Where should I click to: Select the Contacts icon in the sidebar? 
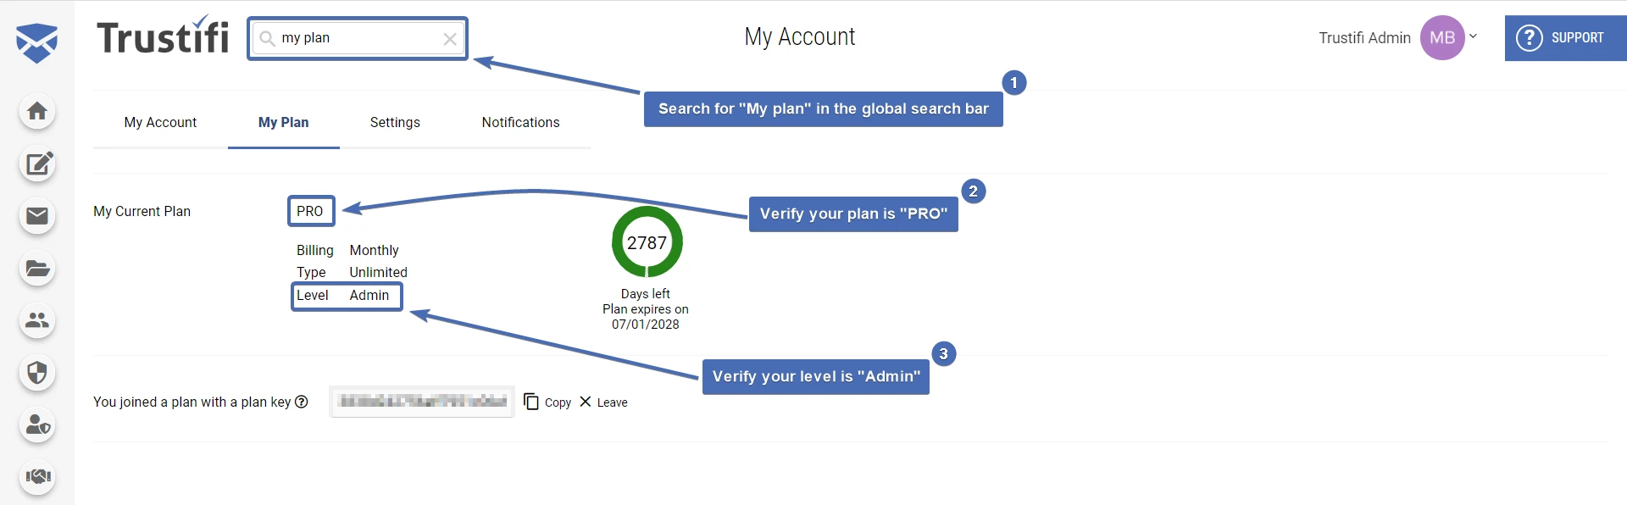pos(36,321)
